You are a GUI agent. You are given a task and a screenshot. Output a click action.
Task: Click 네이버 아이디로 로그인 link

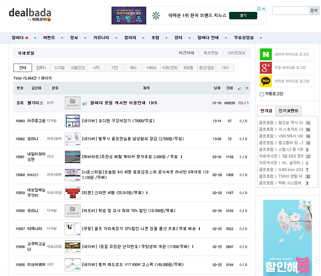coord(291,55)
